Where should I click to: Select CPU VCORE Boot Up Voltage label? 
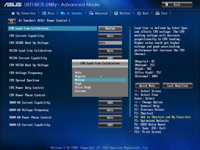pyautogui.click(x=29, y=43)
